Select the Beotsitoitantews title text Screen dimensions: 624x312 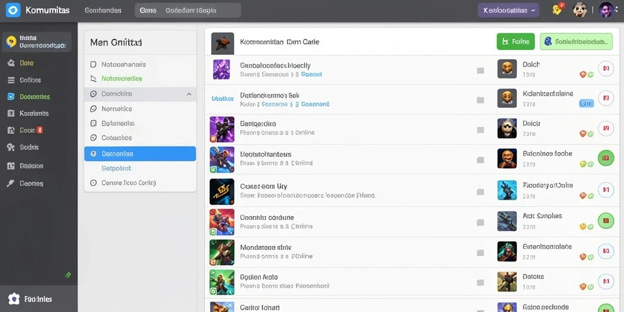[x=266, y=154]
